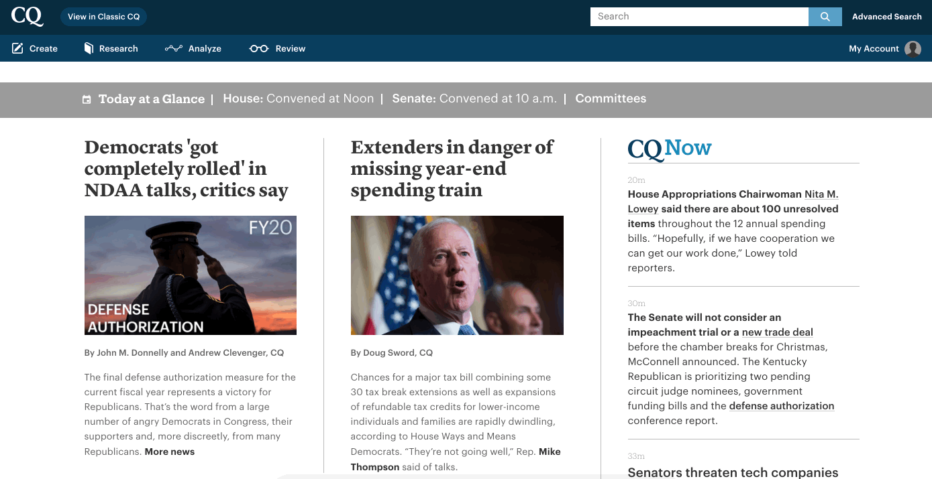Click House: Convened at Noon
Viewport: 932px width, 479px height.
pos(299,98)
